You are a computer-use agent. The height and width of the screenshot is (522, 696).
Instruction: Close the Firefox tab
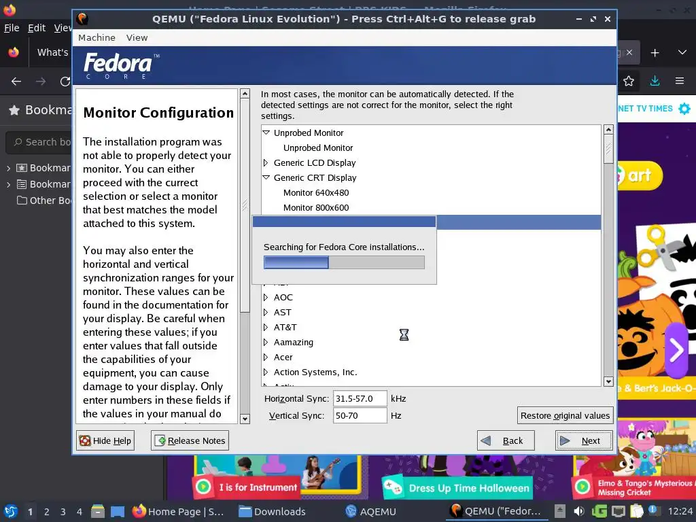tap(629, 52)
